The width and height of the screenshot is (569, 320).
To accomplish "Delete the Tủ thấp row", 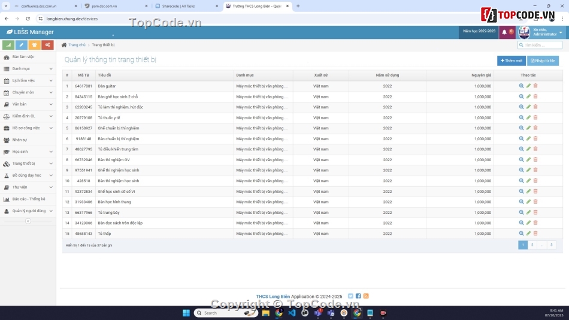I will [535, 233].
